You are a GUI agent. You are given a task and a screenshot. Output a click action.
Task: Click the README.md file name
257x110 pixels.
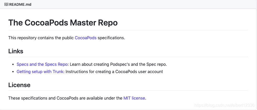[x=20, y=4]
